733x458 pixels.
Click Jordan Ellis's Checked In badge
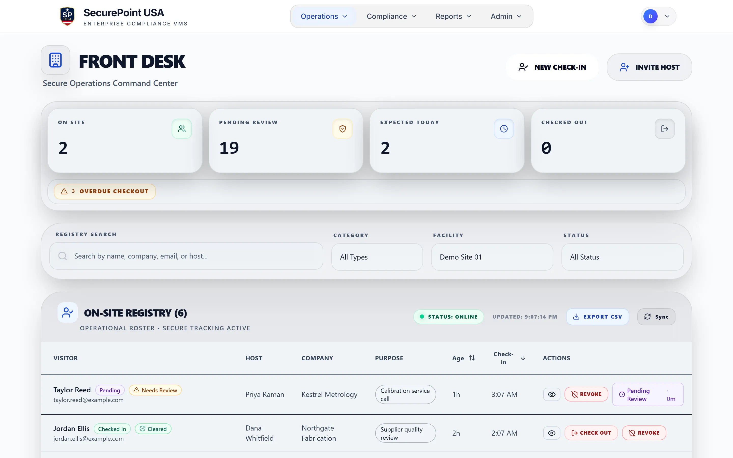point(112,429)
